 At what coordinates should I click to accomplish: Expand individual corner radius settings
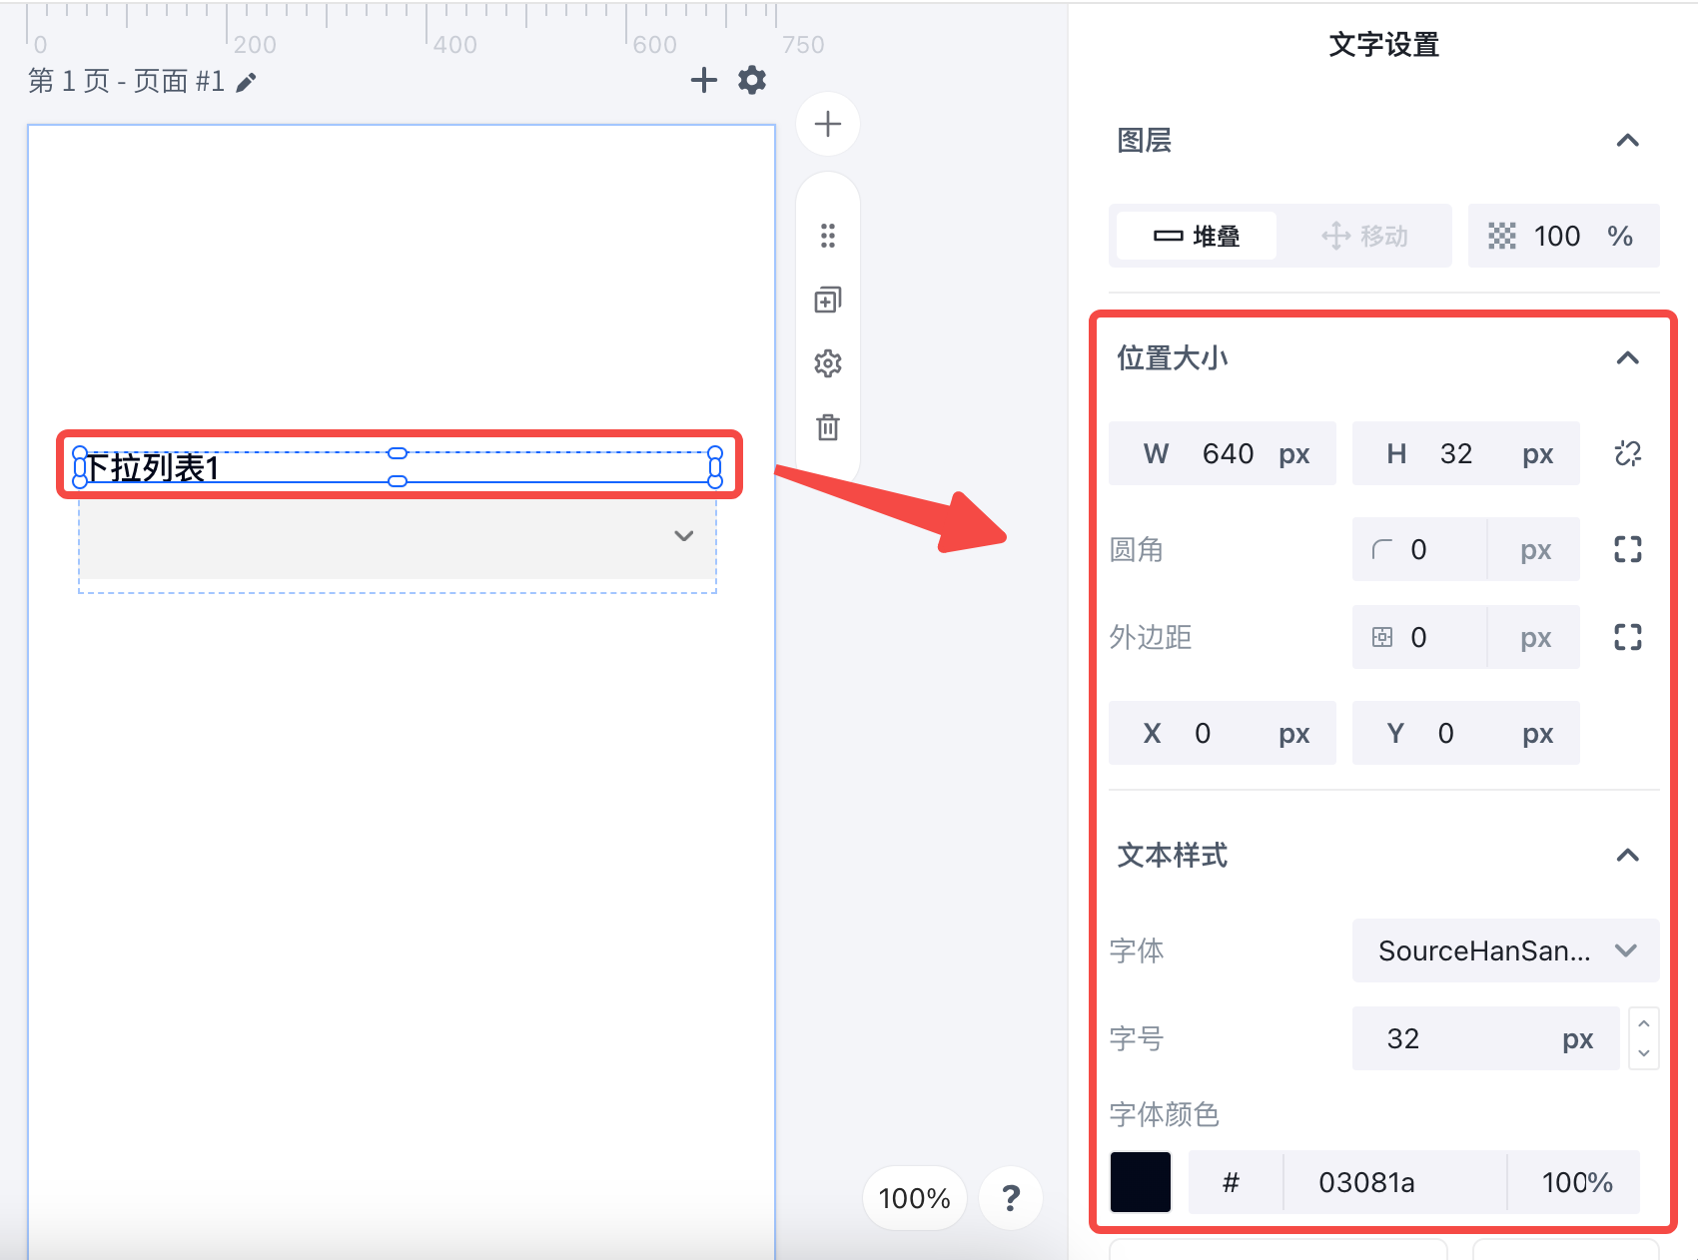pos(1628,549)
